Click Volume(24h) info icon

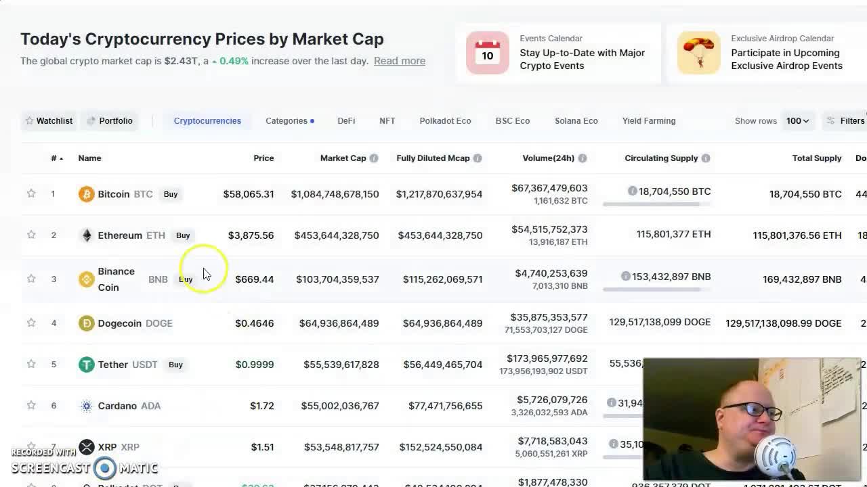pyautogui.click(x=583, y=158)
